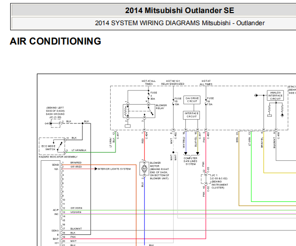Click the 'BLOWER MOTOR' description text
296x246 pixels.
(x=159, y=170)
